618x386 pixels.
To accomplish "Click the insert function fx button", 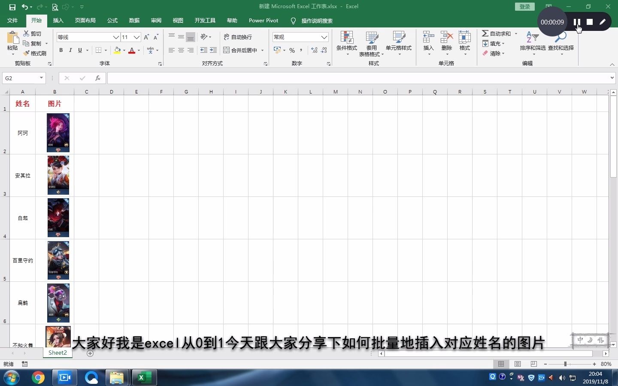I will point(98,78).
